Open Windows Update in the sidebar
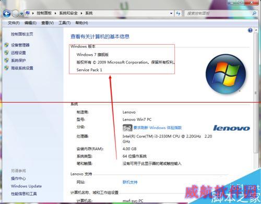The image size is (261, 204). 26,186
